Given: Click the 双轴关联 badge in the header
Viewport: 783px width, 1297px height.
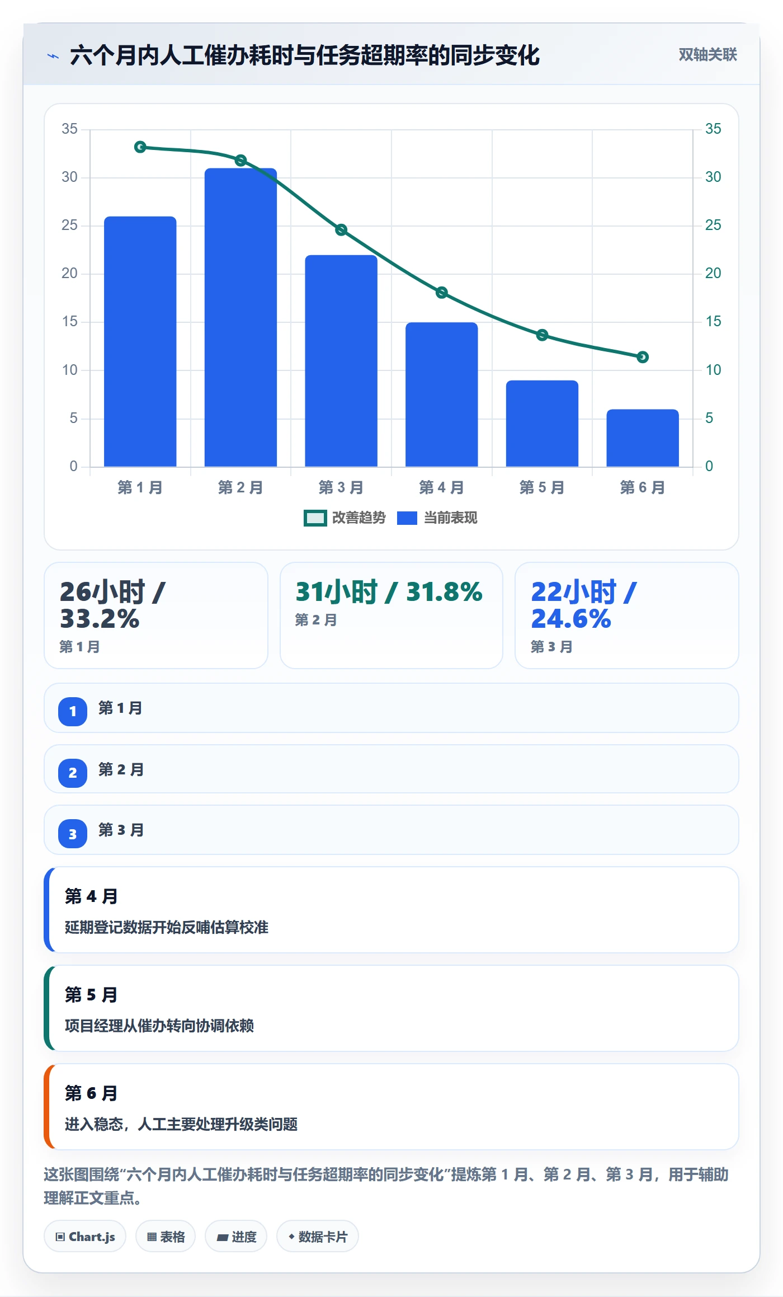Looking at the screenshot, I should click(x=707, y=54).
